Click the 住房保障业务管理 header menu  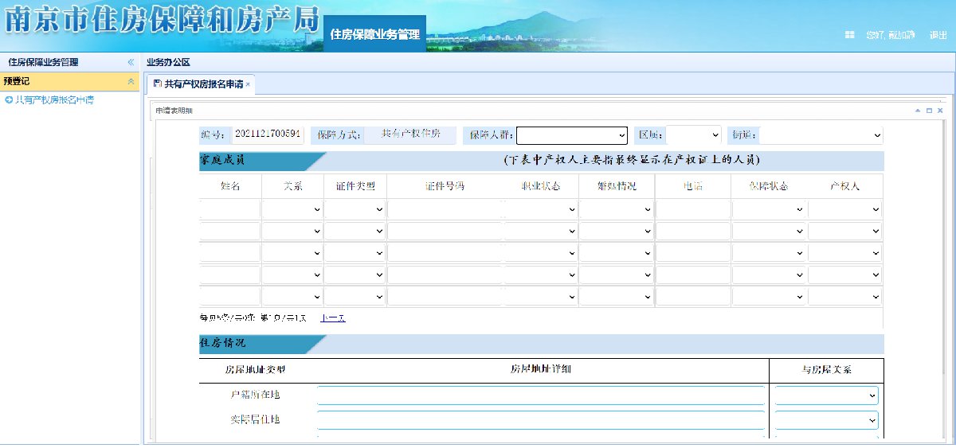point(374,35)
